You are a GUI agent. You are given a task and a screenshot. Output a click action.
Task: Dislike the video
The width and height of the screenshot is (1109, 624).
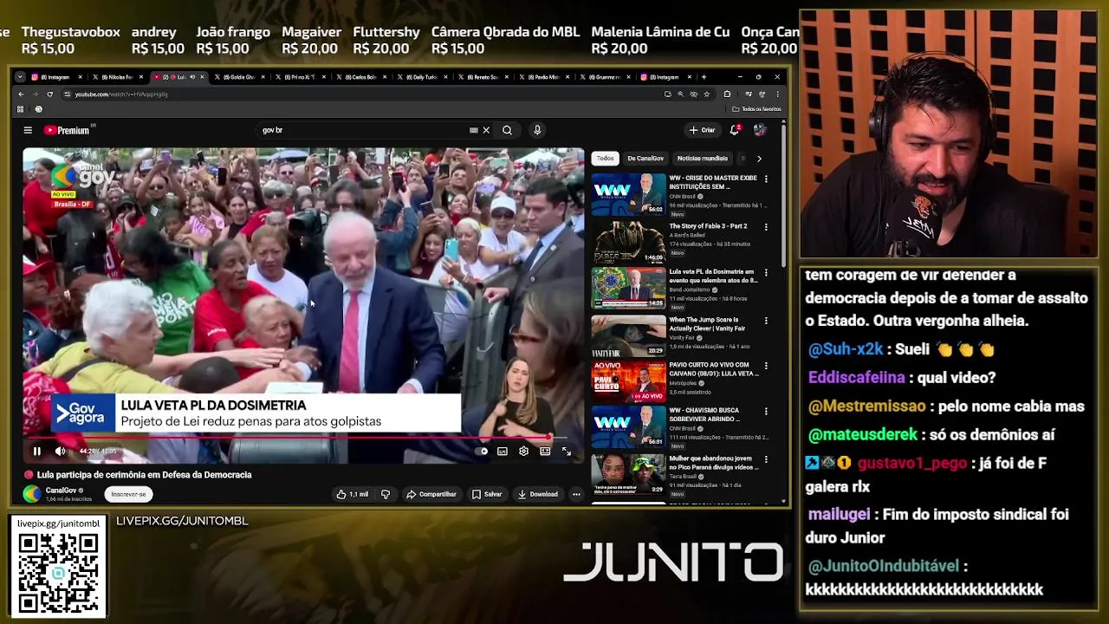(x=386, y=494)
